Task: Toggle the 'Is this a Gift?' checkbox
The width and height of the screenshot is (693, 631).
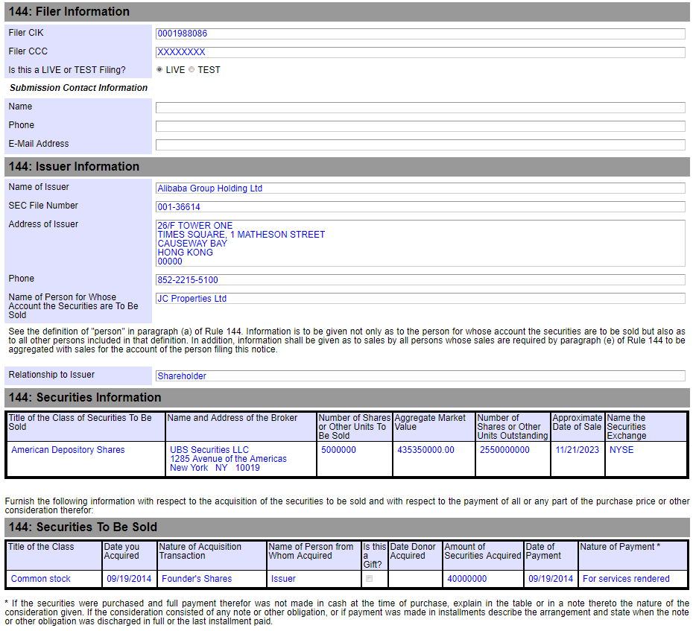Action: [370, 578]
